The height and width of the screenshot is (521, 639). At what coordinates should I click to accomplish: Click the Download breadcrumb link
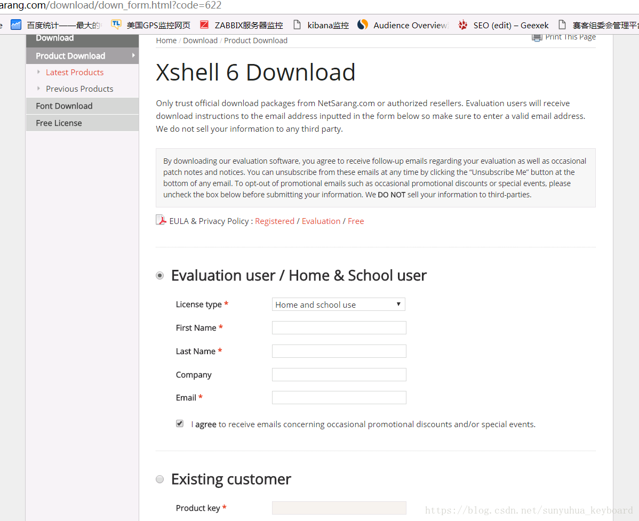point(200,41)
